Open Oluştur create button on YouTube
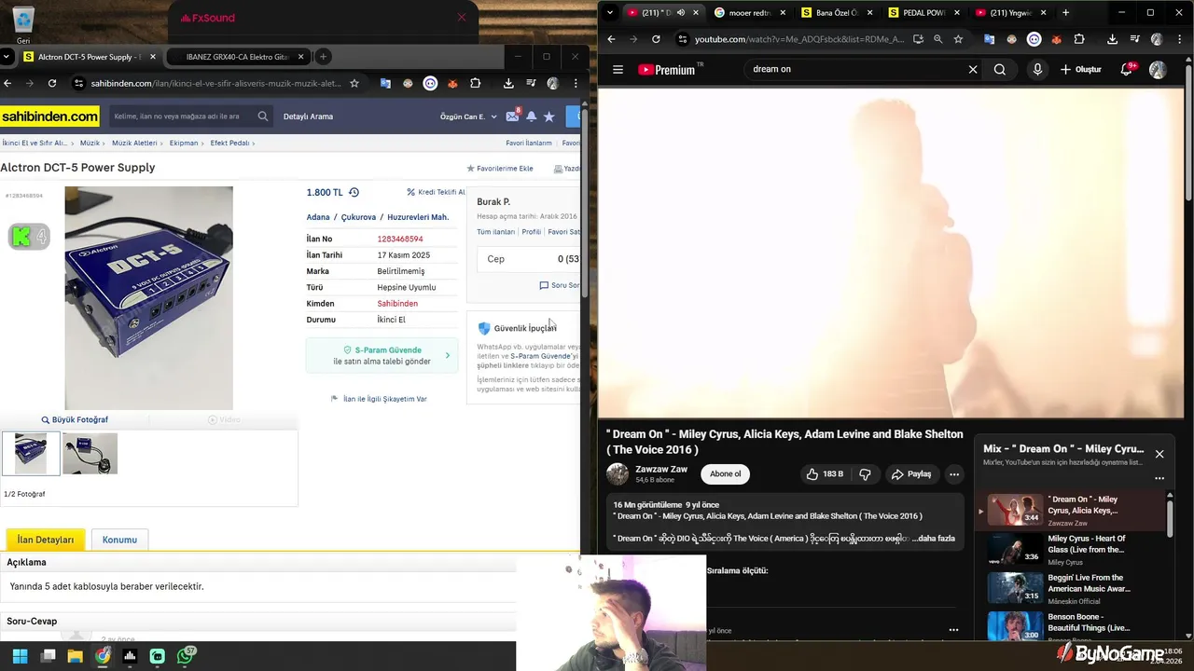Screen dimensions: 1194x671 (1081, 69)
